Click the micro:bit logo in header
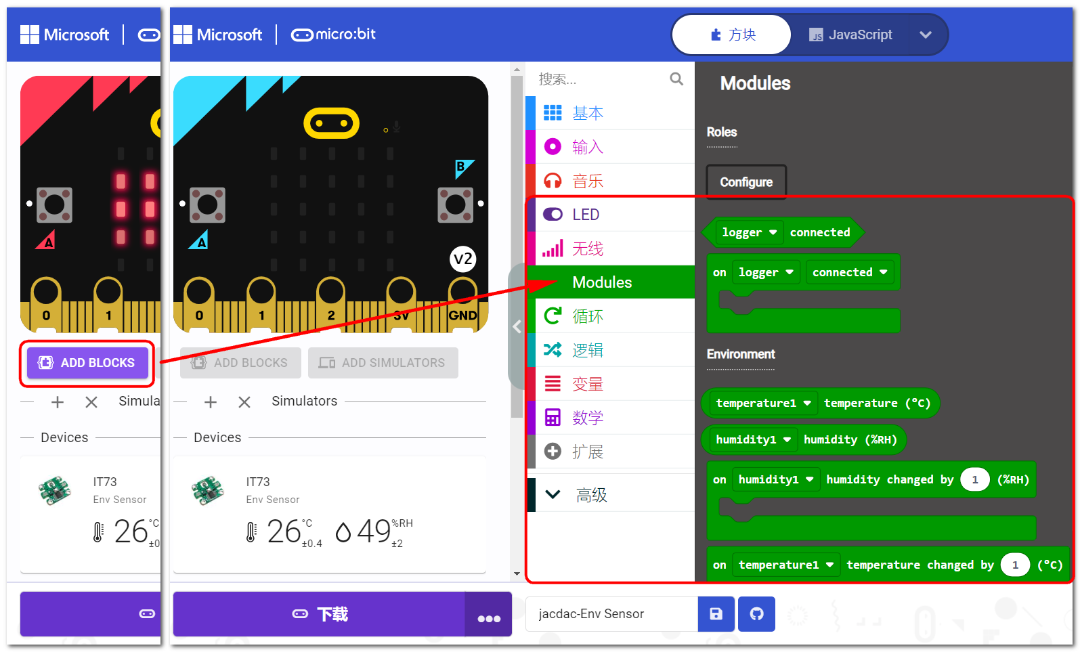Image resolution: width=1080 pixels, height=652 pixels. pyautogui.click(x=333, y=35)
